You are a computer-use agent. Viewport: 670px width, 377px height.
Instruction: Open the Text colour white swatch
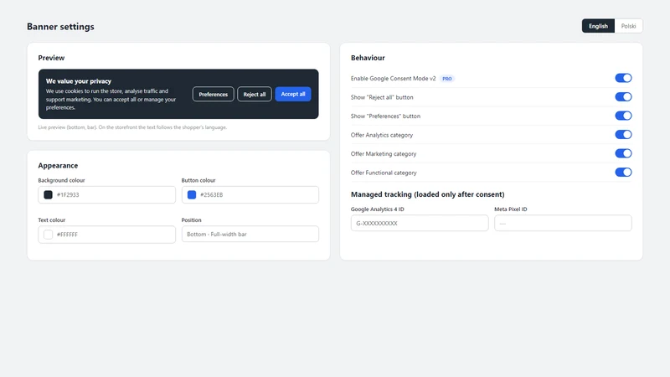point(48,235)
